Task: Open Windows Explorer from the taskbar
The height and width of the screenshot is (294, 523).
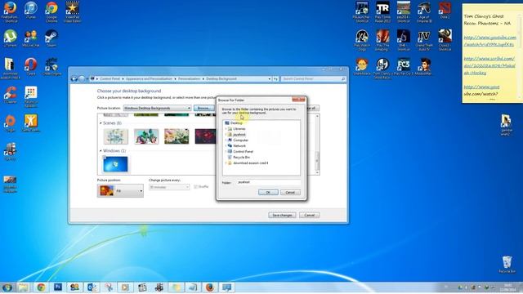Action: (x=24, y=287)
